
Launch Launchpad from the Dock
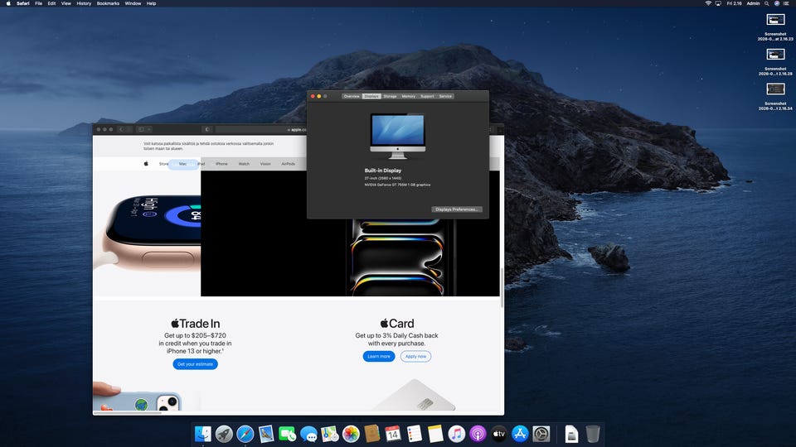[224, 434]
